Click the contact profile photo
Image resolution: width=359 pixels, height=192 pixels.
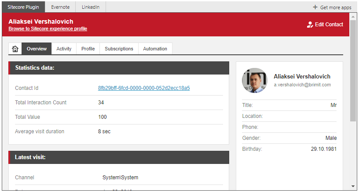[255, 81]
